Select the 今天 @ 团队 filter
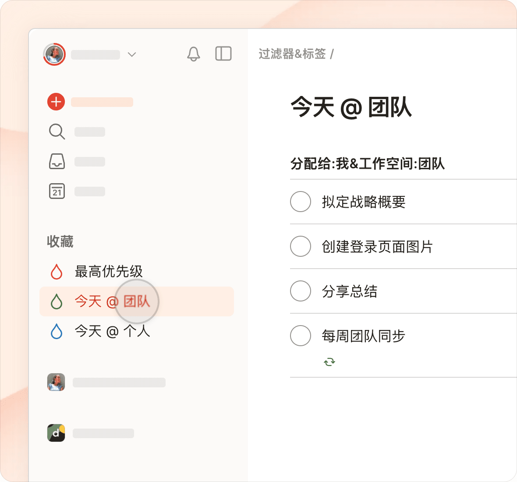The width and height of the screenshot is (517, 482). (x=137, y=301)
